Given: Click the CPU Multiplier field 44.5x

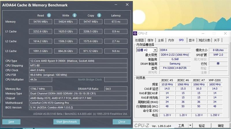Looking at the screenshot, I should point(40,79).
